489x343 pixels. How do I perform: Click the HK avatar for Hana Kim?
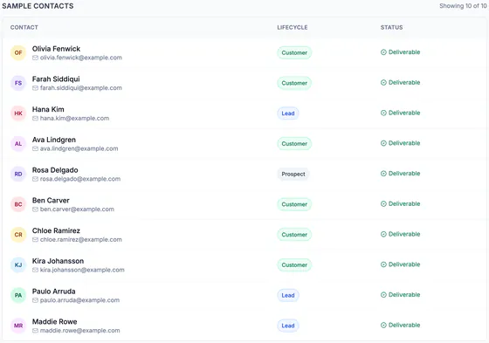coord(18,113)
